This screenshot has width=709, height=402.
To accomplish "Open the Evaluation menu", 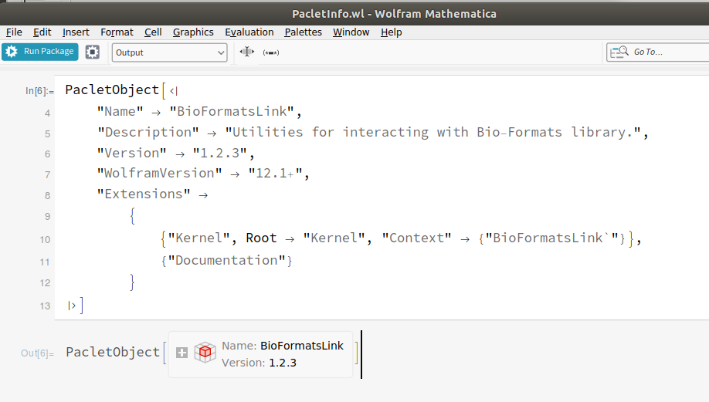I will [x=249, y=32].
